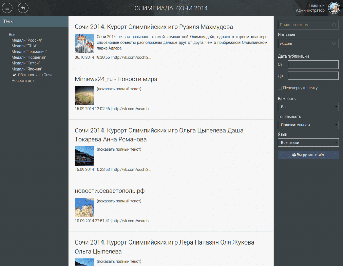Select topic Новости игр
The height and width of the screenshot is (266, 343).
[x=23, y=81]
